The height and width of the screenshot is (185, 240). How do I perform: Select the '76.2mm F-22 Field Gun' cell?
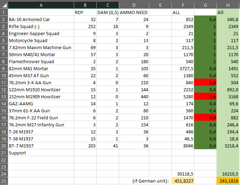pyautogui.click(x=41, y=118)
